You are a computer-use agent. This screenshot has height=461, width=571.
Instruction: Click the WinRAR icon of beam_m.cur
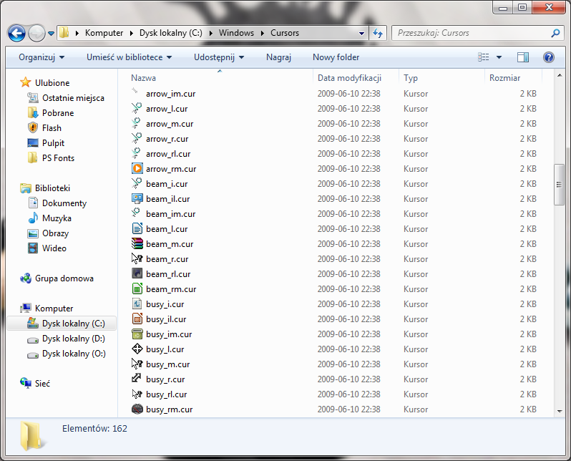coord(137,243)
